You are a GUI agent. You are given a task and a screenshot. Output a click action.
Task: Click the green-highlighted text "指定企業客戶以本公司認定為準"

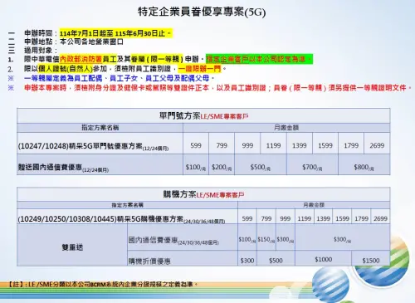click(256, 59)
